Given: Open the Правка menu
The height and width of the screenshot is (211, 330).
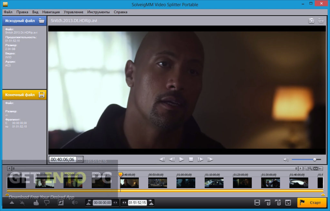Looking at the screenshot, I should coord(22,12).
